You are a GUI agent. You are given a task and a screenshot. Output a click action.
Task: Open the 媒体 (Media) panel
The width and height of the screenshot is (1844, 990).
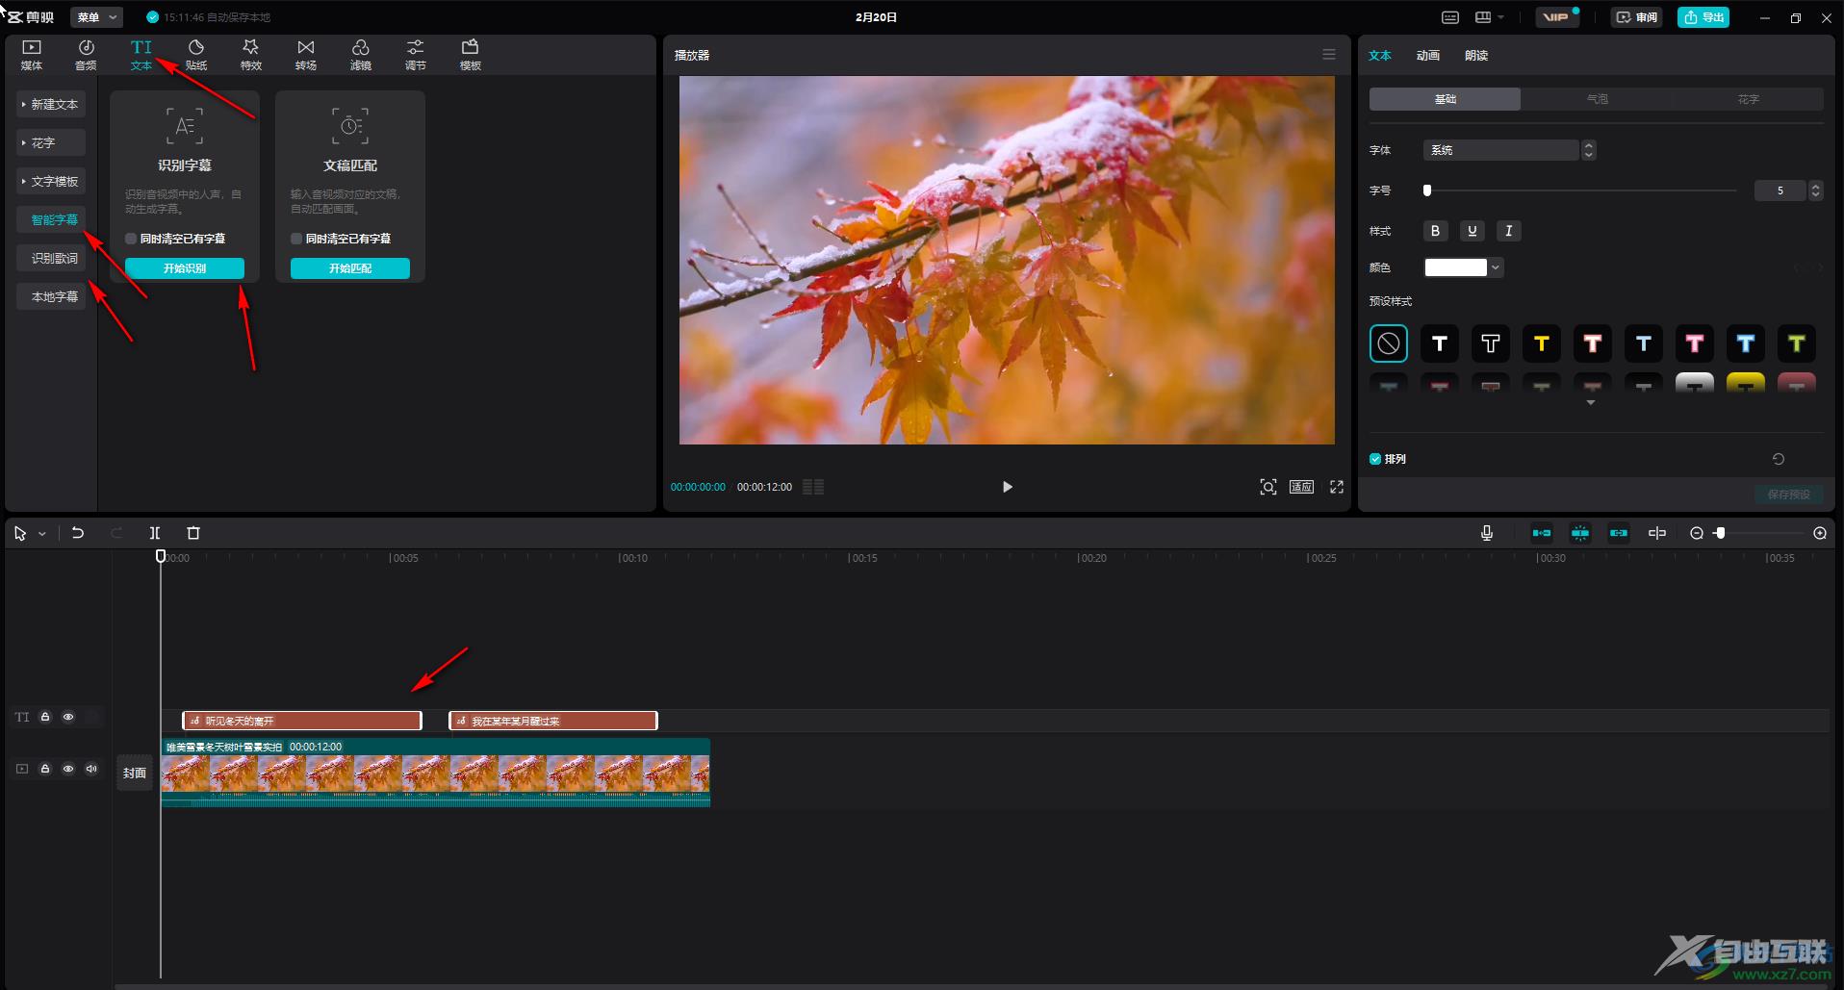[x=32, y=55]
